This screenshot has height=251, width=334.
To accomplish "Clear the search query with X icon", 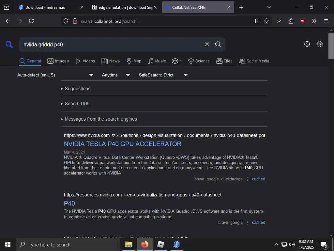I will click(207, 44).
